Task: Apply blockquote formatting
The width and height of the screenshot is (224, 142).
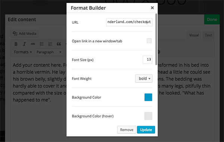Action: click(x=59, y=44)
